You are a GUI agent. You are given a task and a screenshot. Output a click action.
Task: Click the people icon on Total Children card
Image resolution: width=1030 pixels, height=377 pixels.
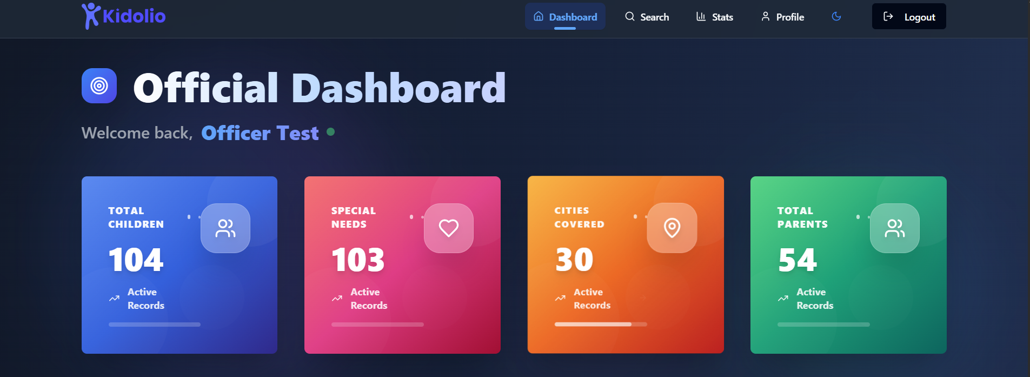[225, 228]
